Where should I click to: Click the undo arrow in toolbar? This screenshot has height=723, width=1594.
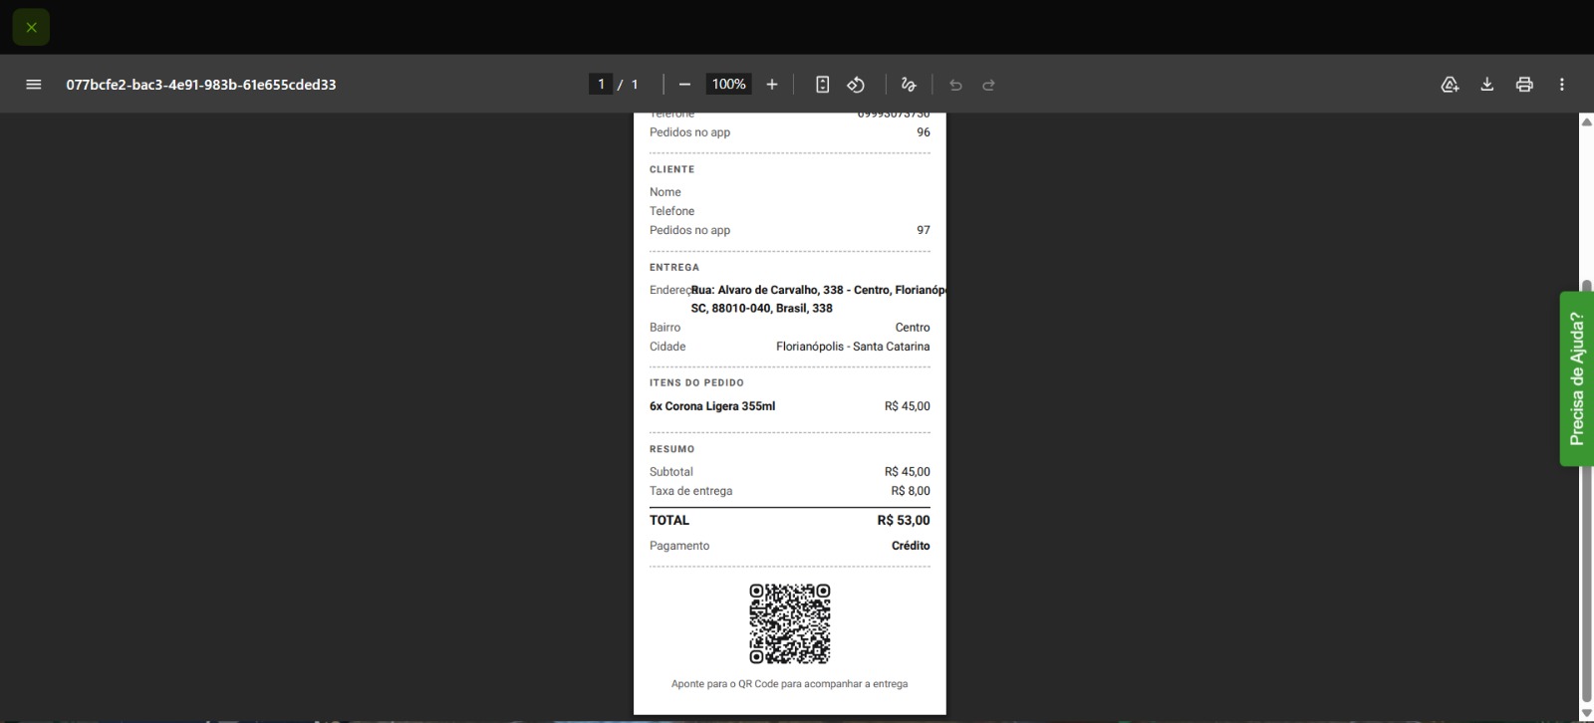point(955,85)
